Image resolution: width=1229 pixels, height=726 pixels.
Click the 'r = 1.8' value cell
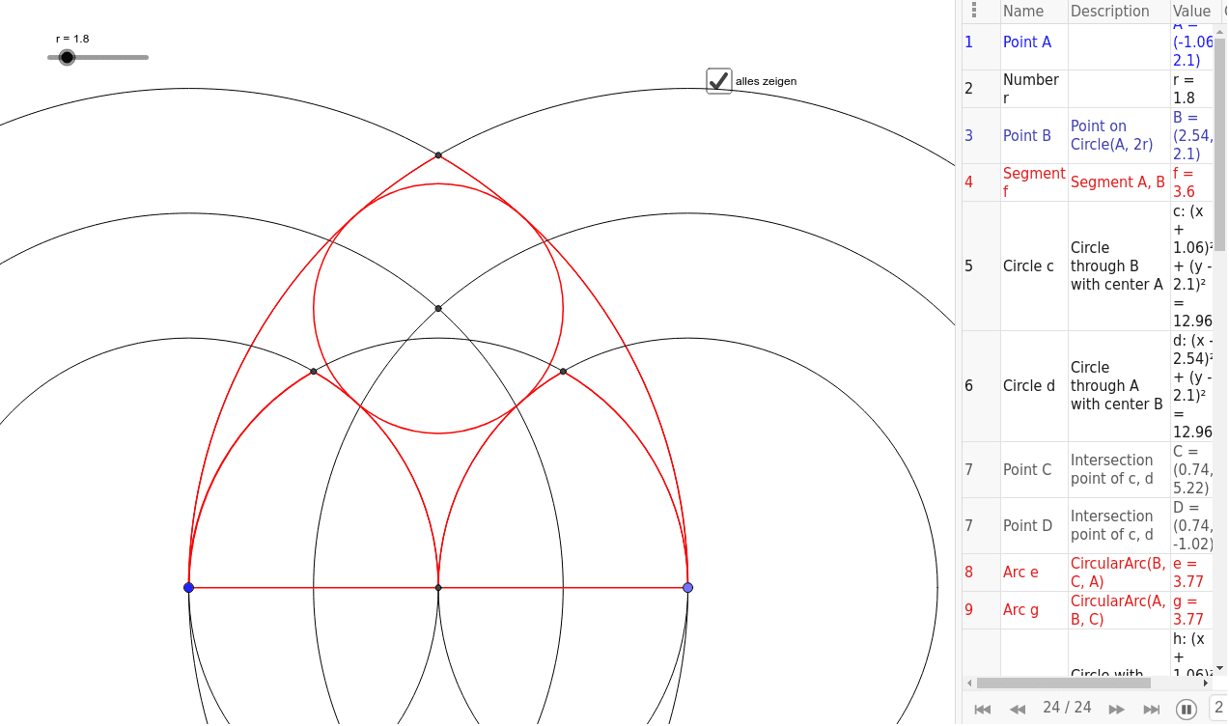point(1191,89)
